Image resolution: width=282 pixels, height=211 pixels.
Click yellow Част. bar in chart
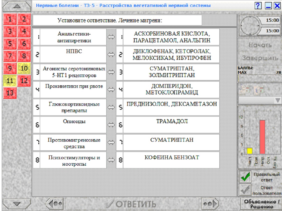click(250, 151)
